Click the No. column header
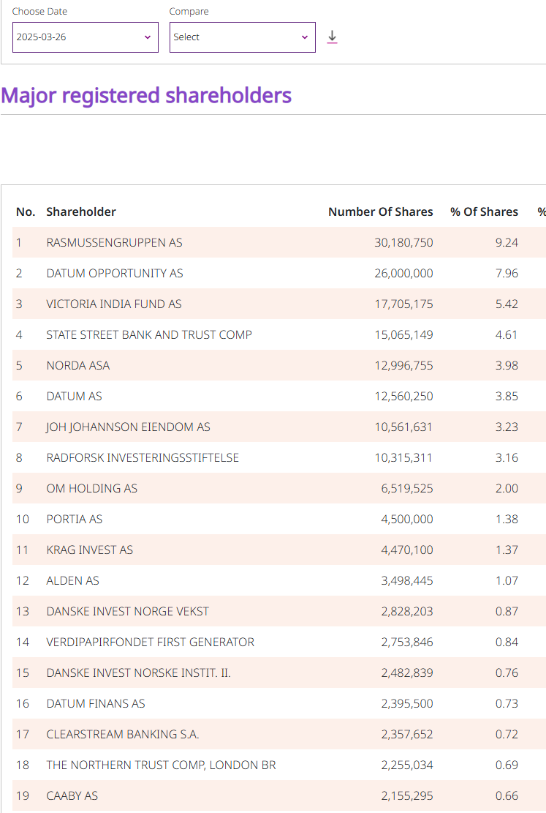 tap(26, 211)
